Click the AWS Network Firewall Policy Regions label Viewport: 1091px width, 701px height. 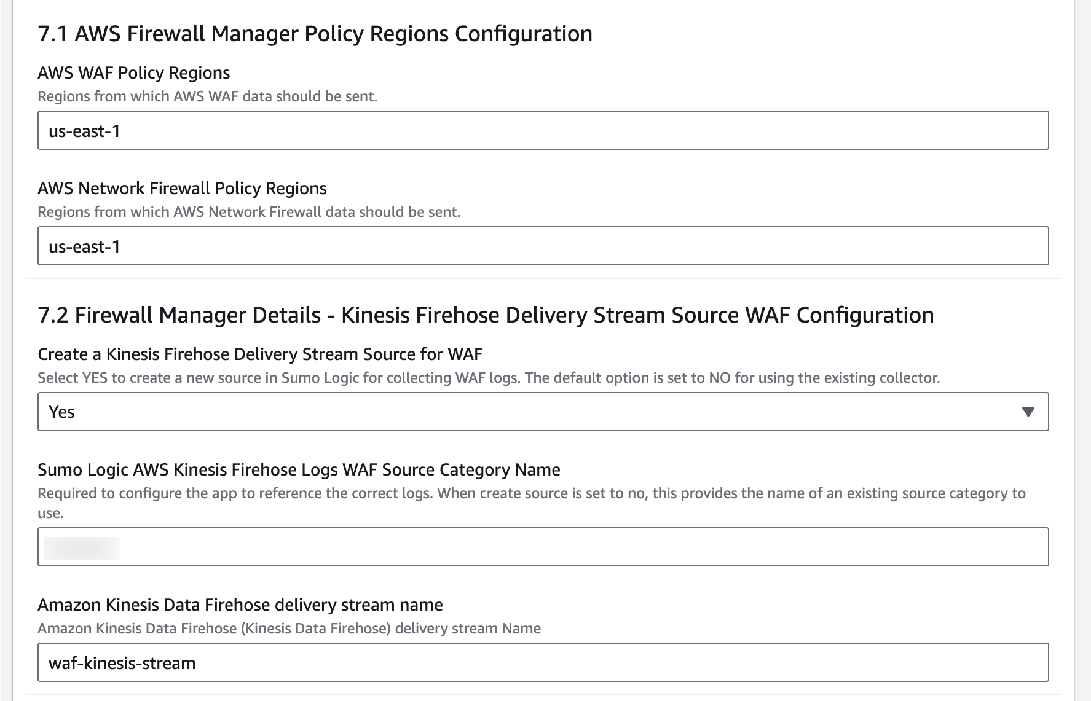tap(183, 188)
